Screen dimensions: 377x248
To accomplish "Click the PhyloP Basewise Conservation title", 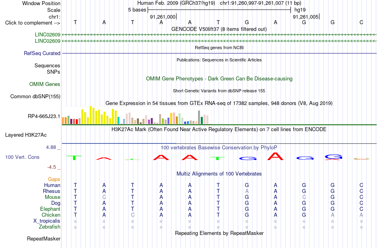I will point(219,148).
